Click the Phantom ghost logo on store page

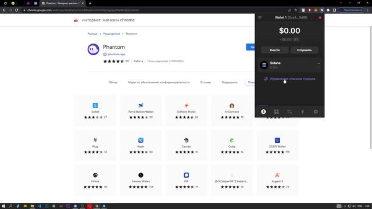tap(93, 49)
